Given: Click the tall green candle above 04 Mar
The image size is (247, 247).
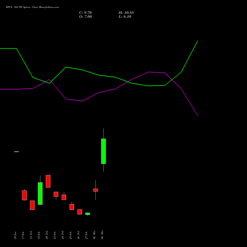Looking at the screenshot, I should (x=103, y=151).
